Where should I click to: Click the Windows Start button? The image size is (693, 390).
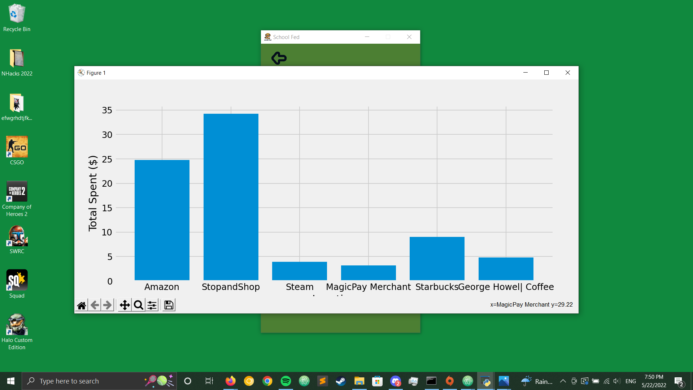point(11,381)
